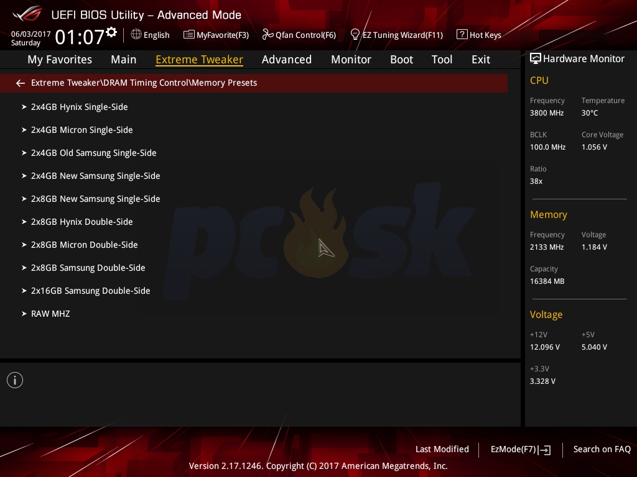Click the BCLK 100.0 MHz value

click(547, 147)
